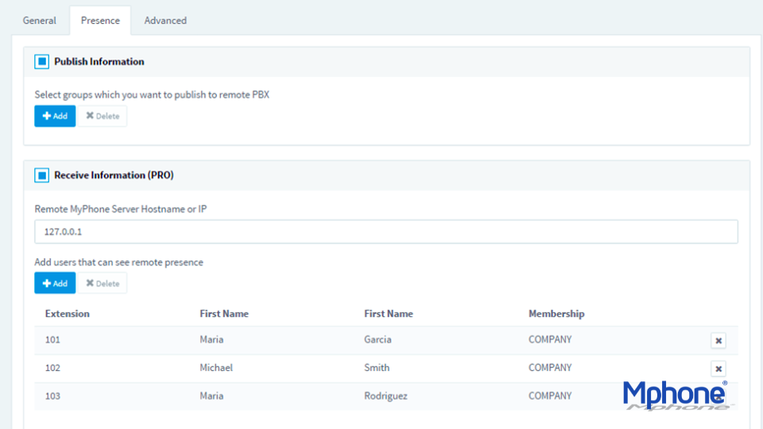Delete selected user from remote presence list

coord(103,283)
